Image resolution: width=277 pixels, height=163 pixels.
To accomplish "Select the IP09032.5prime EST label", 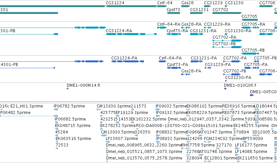I will click(171, 106).
